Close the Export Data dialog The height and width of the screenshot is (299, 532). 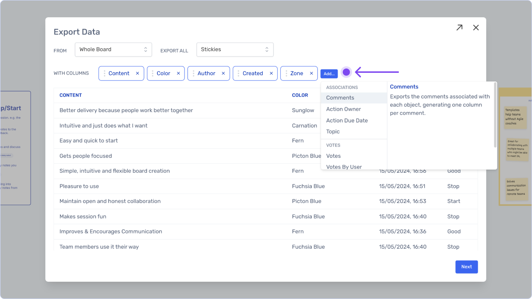tap(476, 28)
